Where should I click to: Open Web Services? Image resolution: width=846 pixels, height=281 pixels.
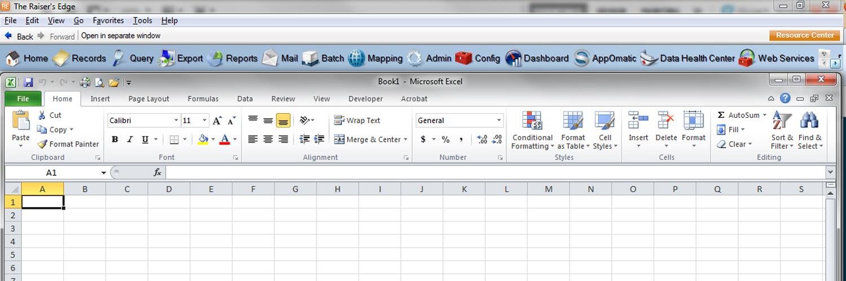pyautogui.click(x=777, y=58)
